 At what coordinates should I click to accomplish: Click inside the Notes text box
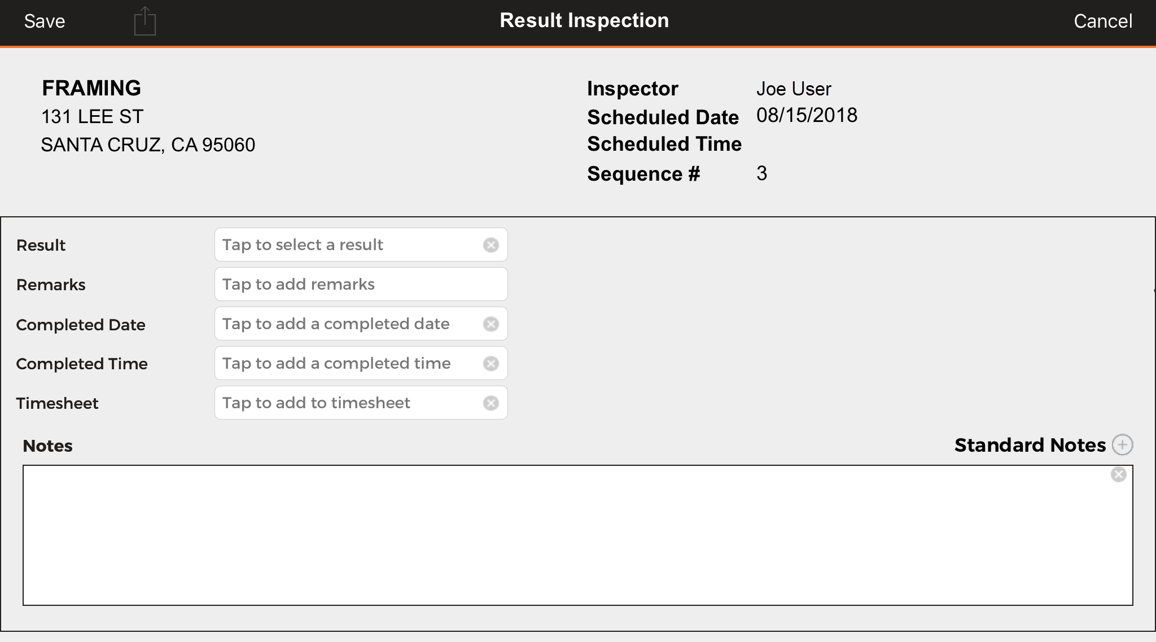coord(564,535)
